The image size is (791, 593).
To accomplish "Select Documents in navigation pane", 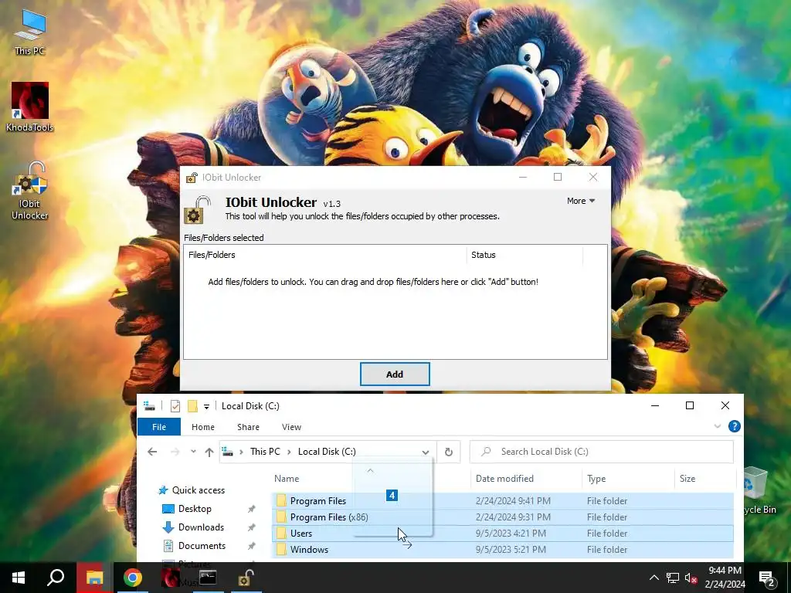I will (x=202, y=546).
